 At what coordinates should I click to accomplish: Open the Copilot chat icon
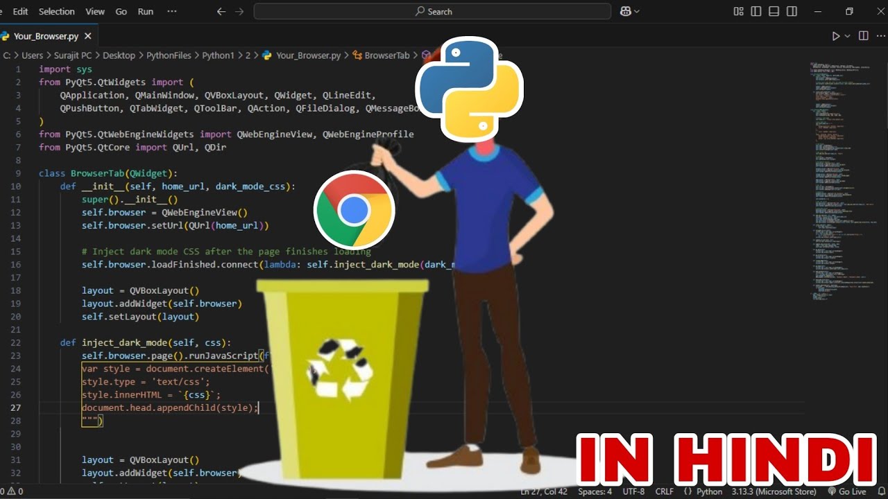pos(626,12)
